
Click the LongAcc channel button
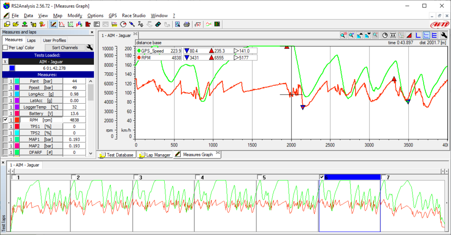(x=41, y=94)
